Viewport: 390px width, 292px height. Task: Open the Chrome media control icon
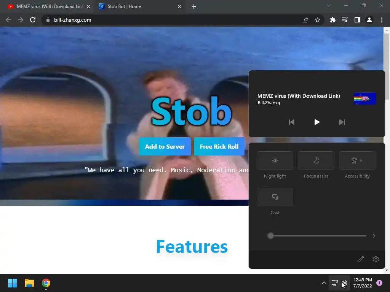pyautogui.click(x=345, y=20)
